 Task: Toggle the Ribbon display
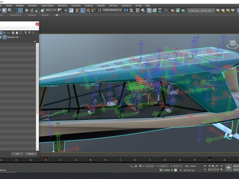[149, 10]
